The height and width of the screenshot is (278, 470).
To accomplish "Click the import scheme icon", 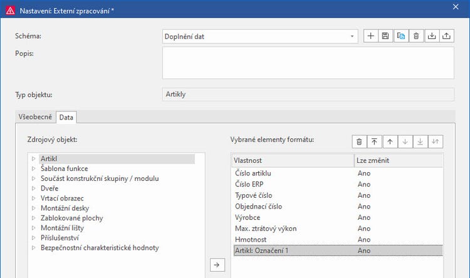I will (x=431, y=36).
